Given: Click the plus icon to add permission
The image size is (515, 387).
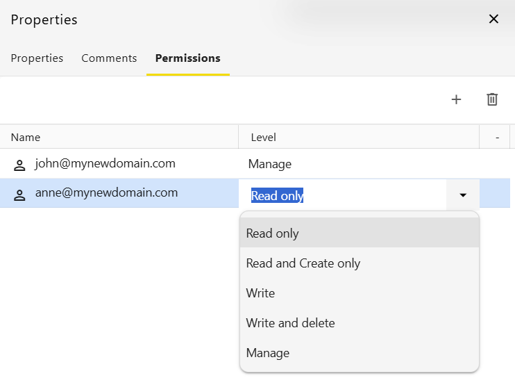Looking at the screenshot, I should point(456,99).
